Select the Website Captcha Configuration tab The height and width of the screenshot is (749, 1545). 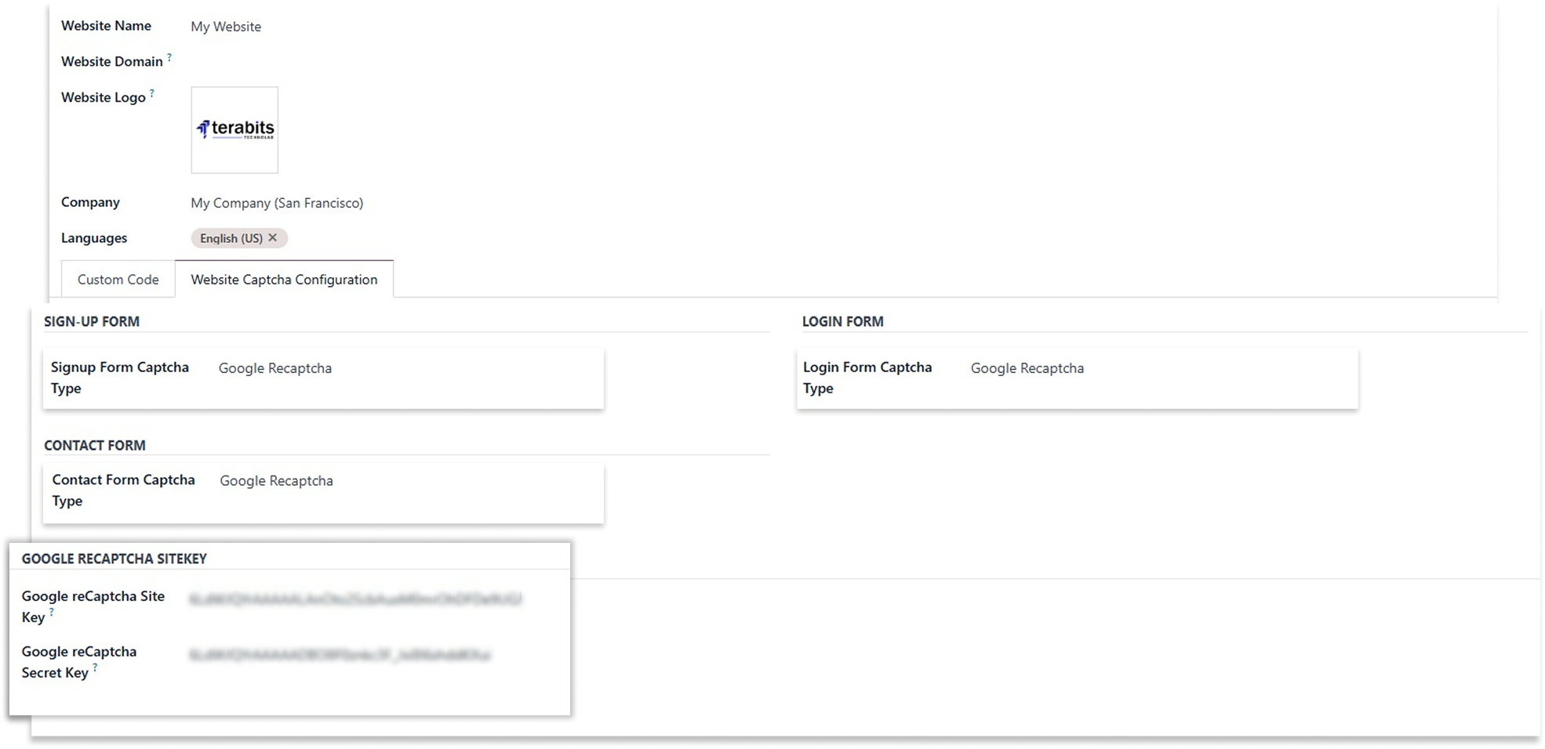click(x=284, y=280)
